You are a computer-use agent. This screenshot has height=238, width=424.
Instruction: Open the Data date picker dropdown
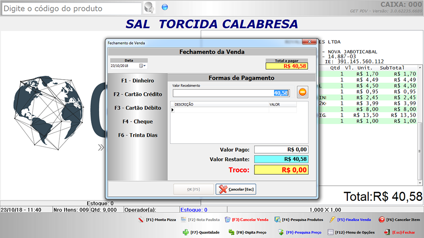click(143, 66)
